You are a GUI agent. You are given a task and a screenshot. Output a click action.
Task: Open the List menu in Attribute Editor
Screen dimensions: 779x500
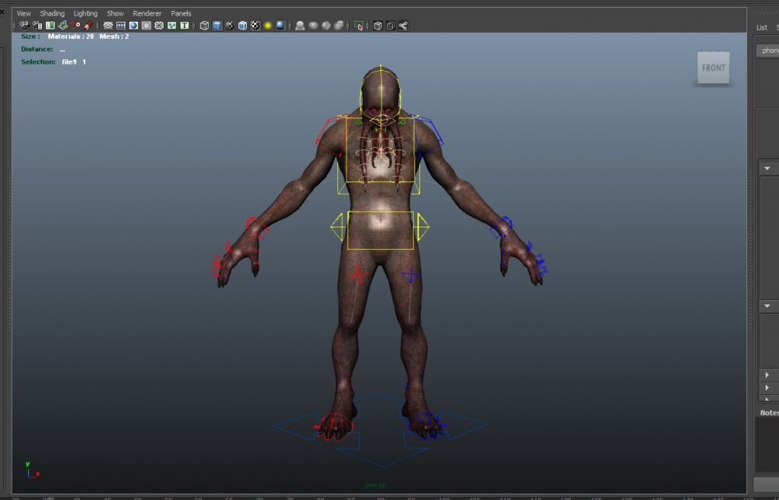pos(762,27)
